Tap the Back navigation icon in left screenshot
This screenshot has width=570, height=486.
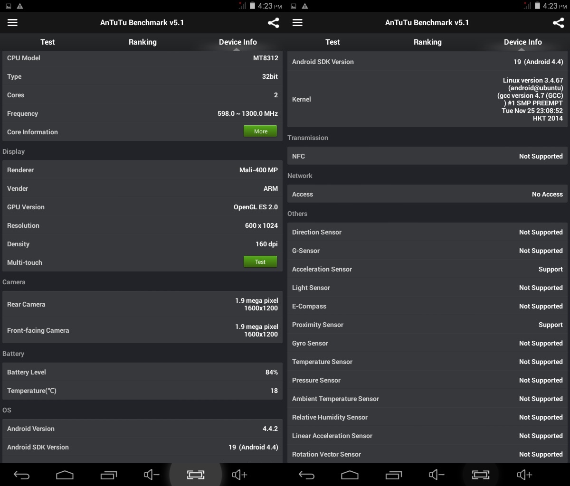(22, 475)
